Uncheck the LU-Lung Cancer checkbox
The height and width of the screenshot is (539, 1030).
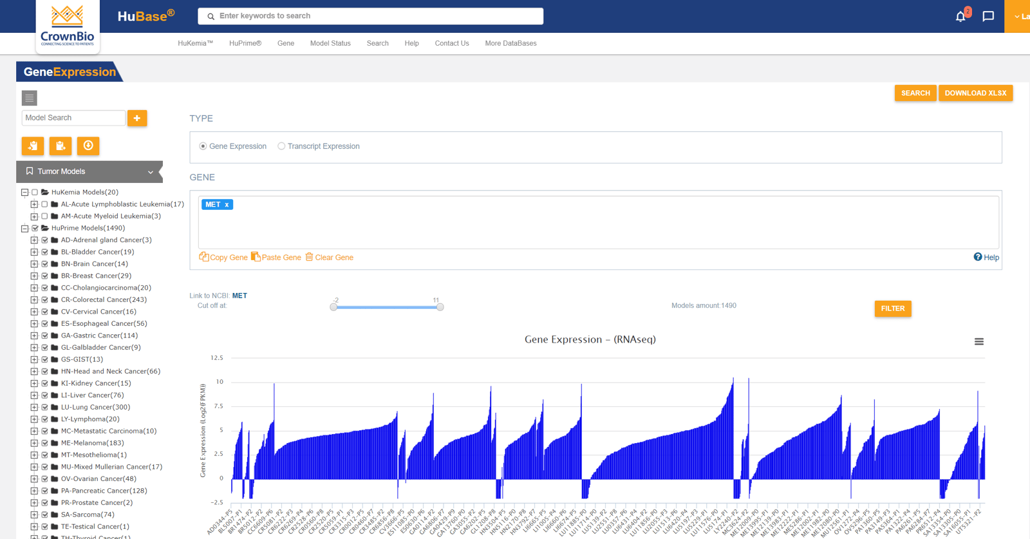tap(45, 408)
